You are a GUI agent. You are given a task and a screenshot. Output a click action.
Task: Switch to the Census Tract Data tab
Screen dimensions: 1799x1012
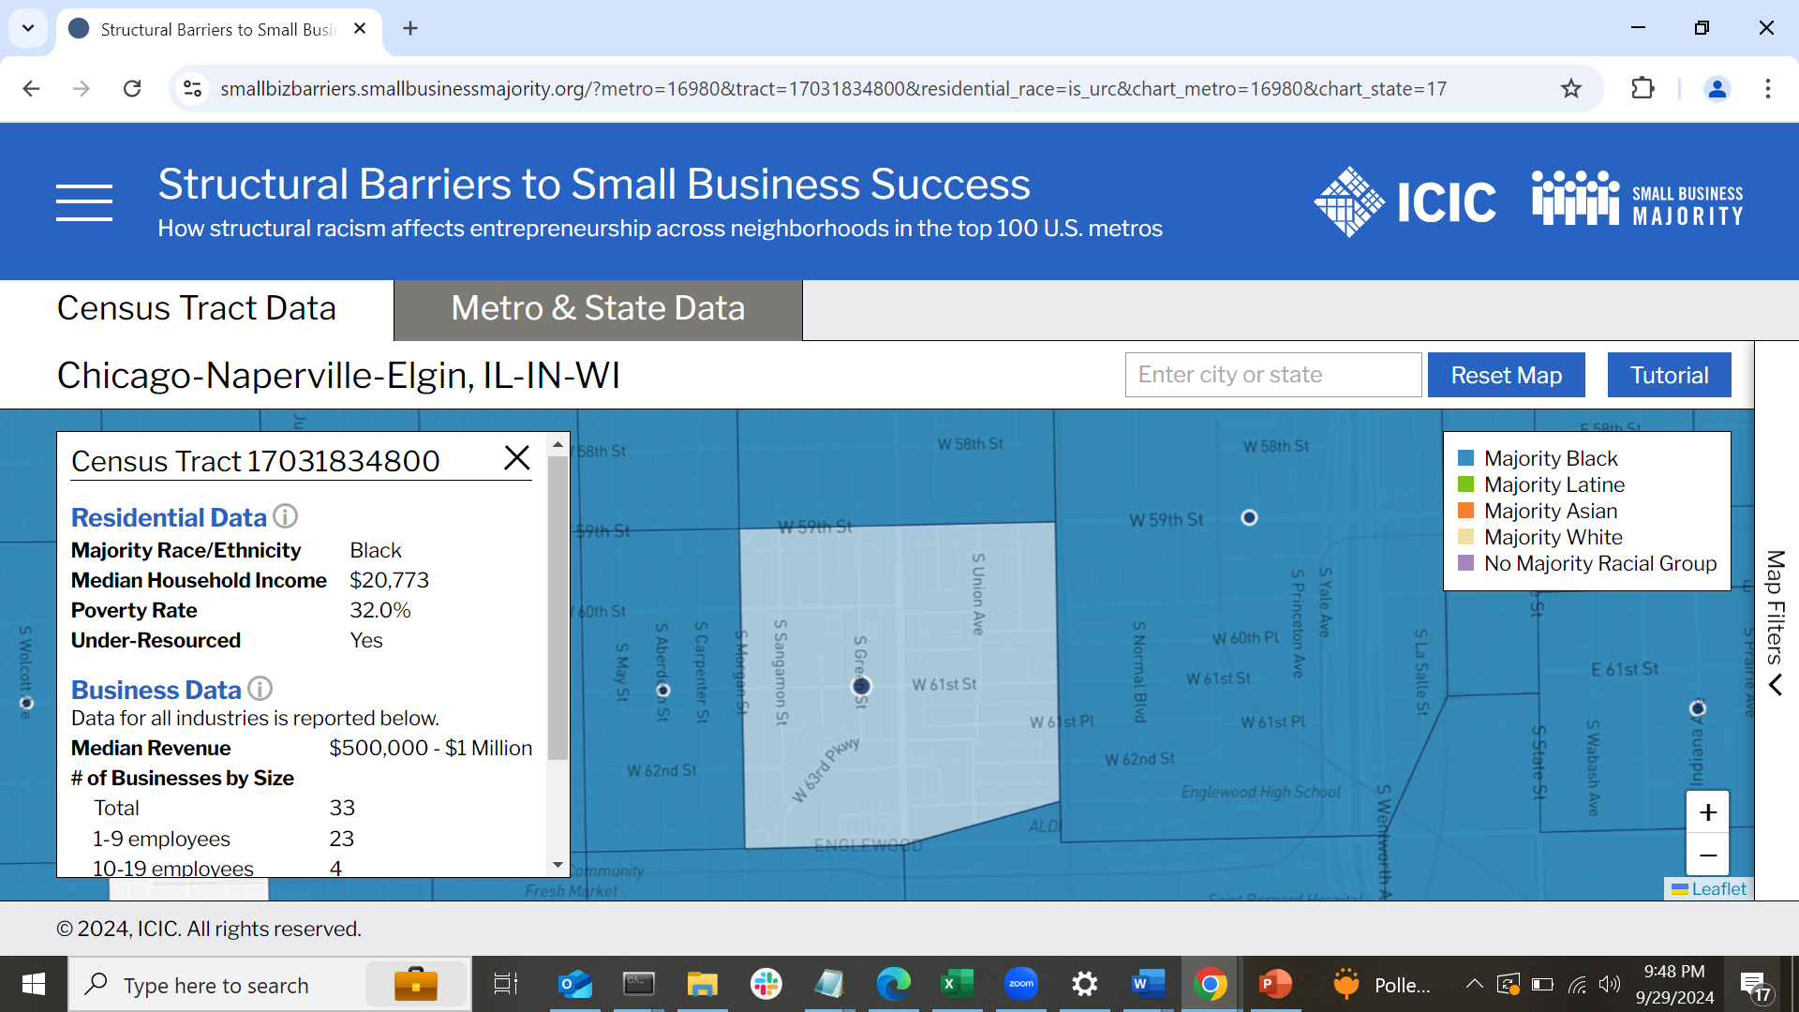(196, 307)
